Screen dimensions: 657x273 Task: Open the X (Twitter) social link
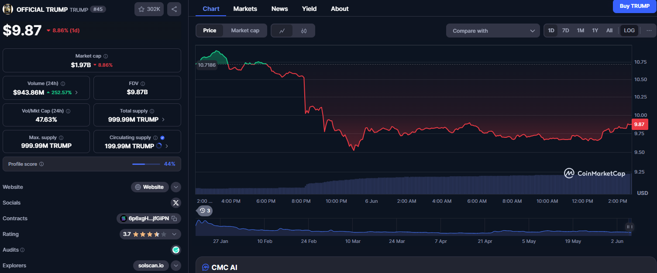coord(175,203)
